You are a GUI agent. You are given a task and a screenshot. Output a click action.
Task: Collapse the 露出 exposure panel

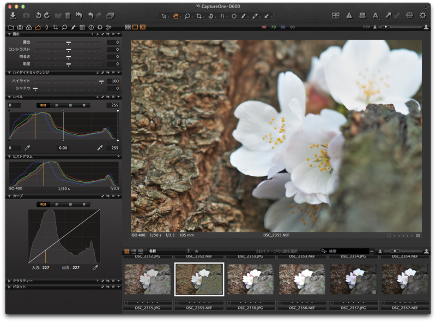pyautogui.click(x=9, y=34)
